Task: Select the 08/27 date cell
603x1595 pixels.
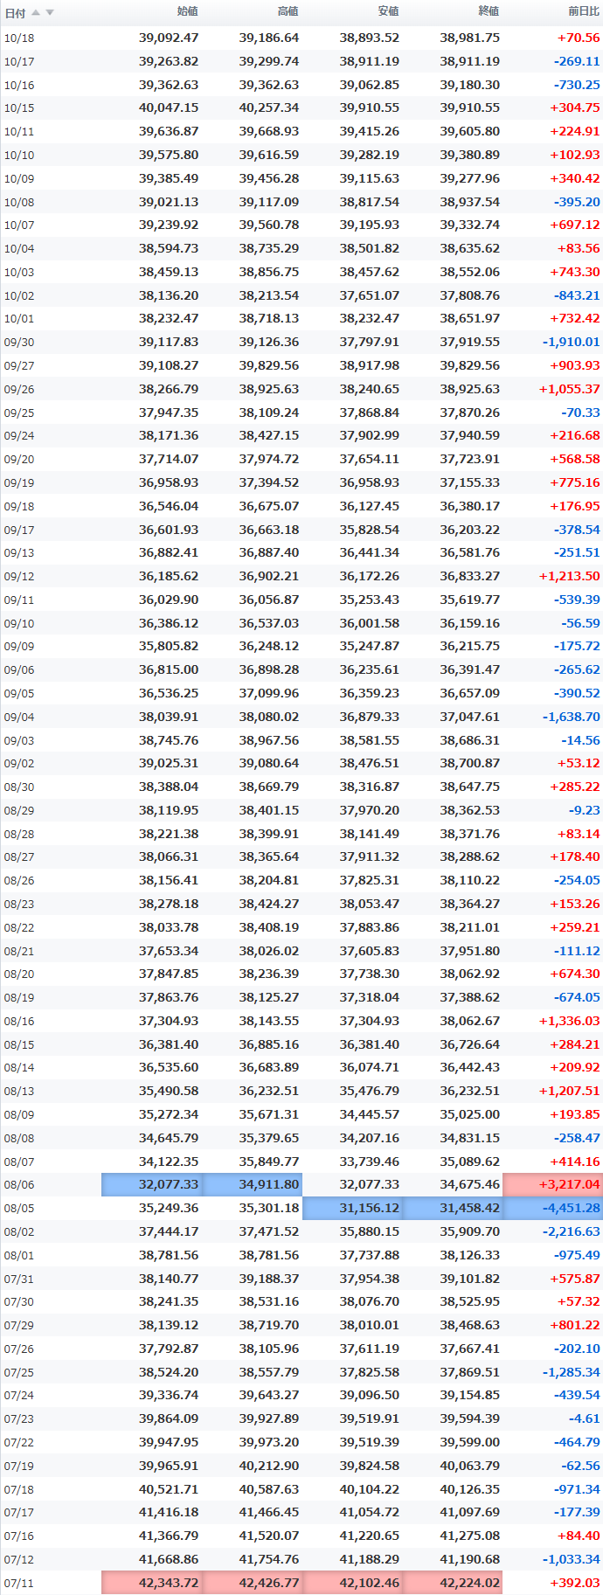Action: 19,857
